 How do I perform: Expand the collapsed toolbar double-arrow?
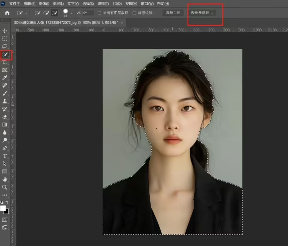[2, 20]
